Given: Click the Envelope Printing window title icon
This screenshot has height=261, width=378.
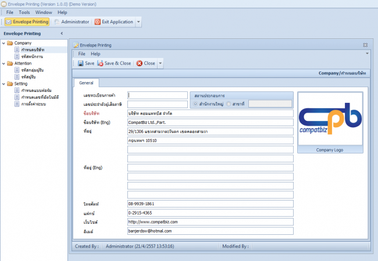Looking at the screenshot, I should (x=76, y=45).
